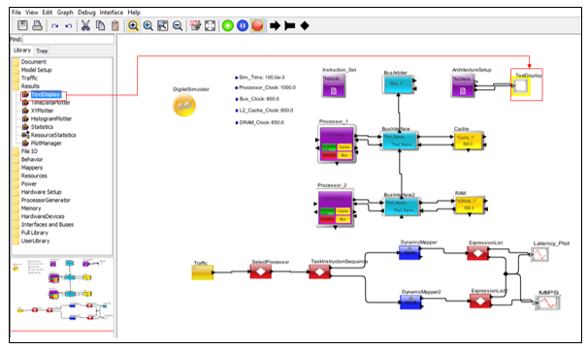Expand the File IO folder
Viewport: 588px width, 351px height.
tap(29, 151)
